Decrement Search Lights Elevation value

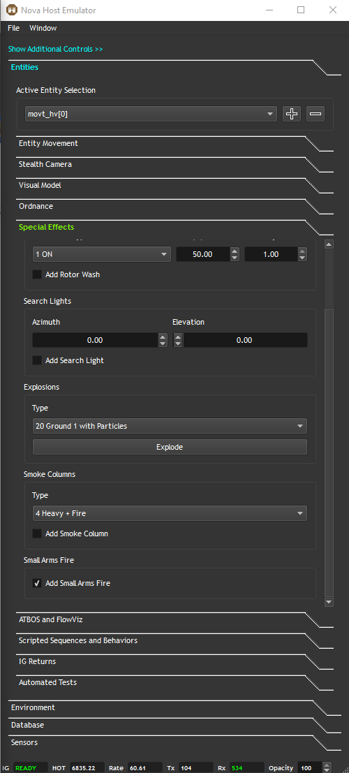tap(178, 344)
